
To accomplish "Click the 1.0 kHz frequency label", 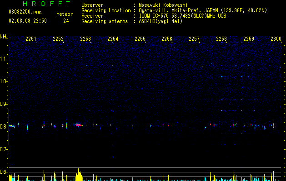I will point(4,81).
